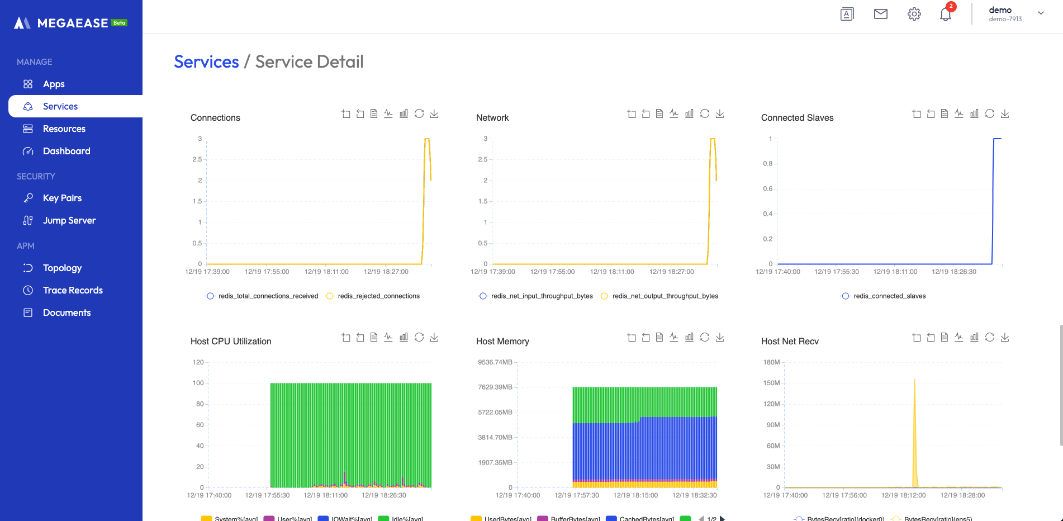This screenshot has height=521, width=1063.
Task: Download Connected Slaves chart image
Action: [1005, 113]
